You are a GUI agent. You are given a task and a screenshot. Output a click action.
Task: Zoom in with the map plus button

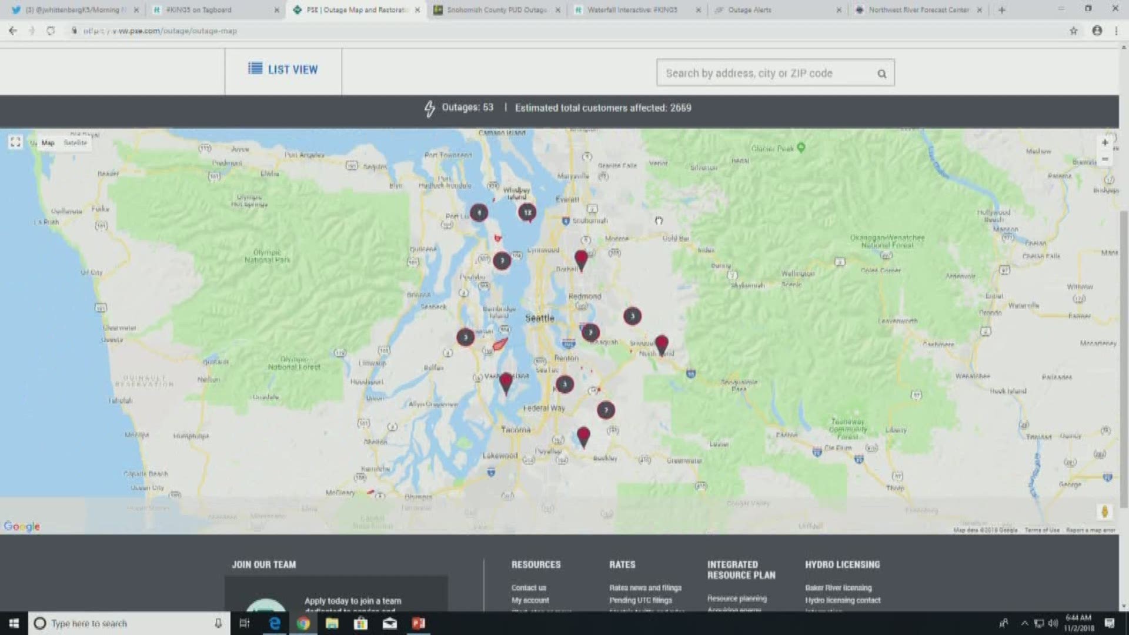[1105, 143]
